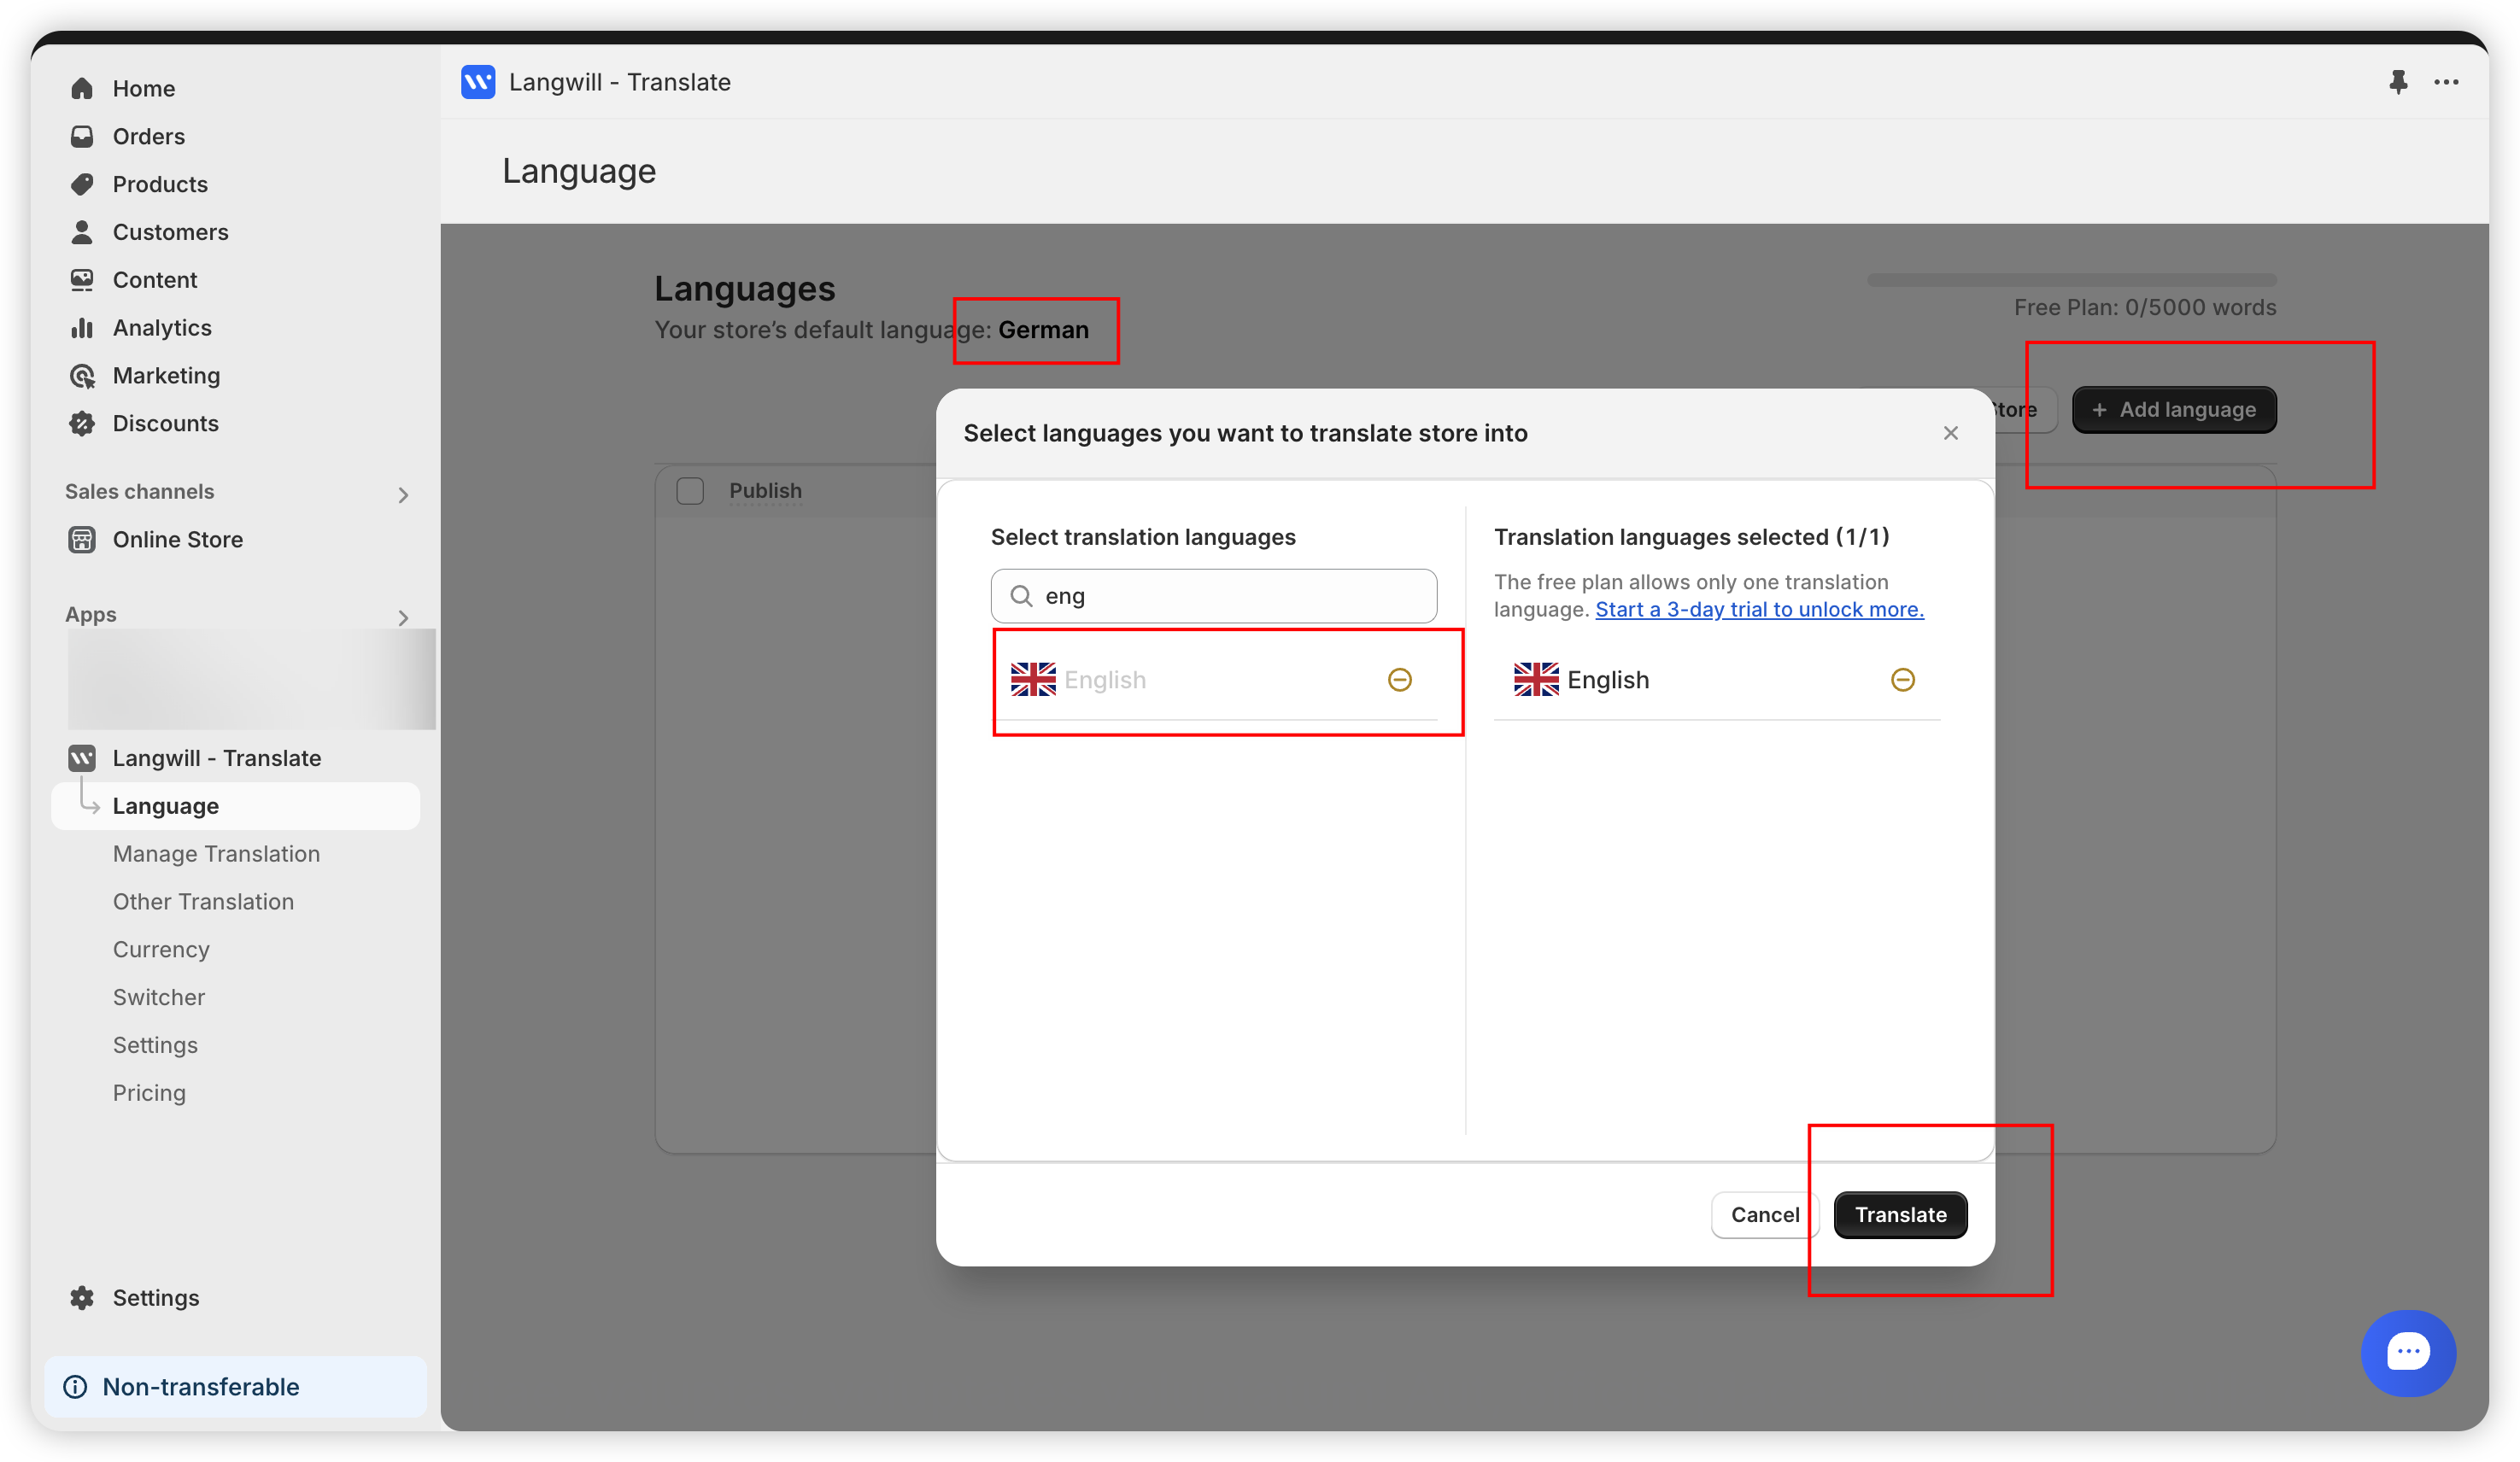Click the Orders inbox icon
Image resolution: width=2520 pixels, height=1462 pixels.
click(82, 136)
